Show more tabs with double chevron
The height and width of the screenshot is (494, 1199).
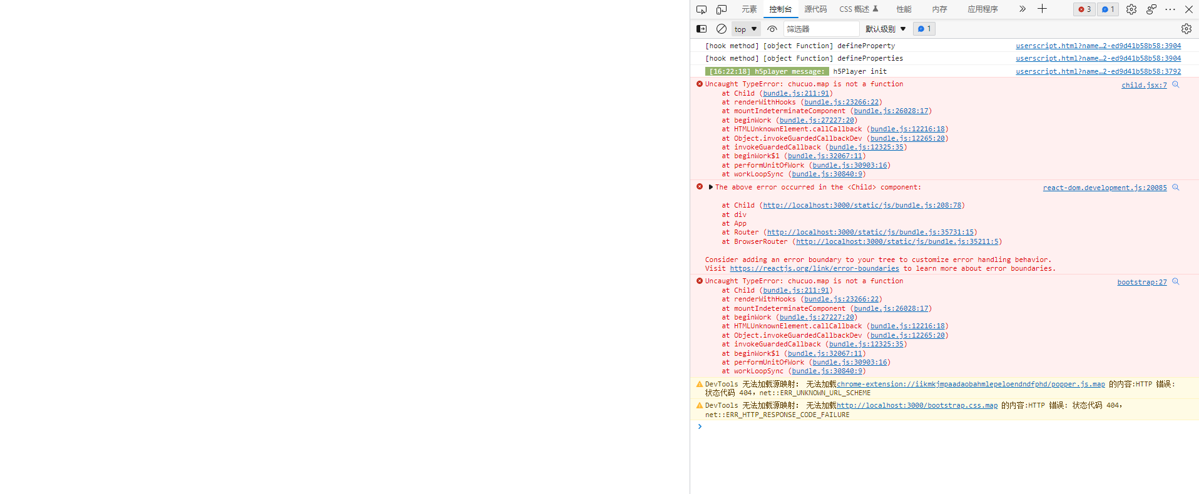click(x=1022, y=9)
